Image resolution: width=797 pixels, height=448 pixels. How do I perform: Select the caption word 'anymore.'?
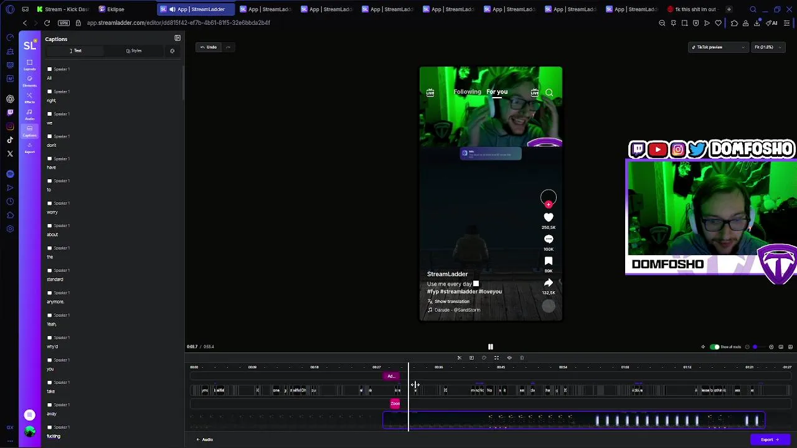[55, 302]
